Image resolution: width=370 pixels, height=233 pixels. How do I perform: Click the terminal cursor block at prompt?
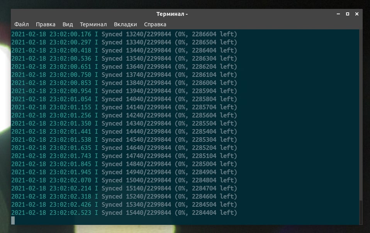[13, 221]
